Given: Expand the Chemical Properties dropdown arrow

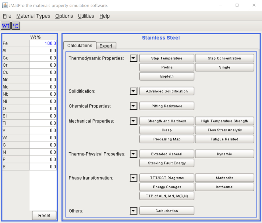Looking at the screenshot, I should (133, 106).
